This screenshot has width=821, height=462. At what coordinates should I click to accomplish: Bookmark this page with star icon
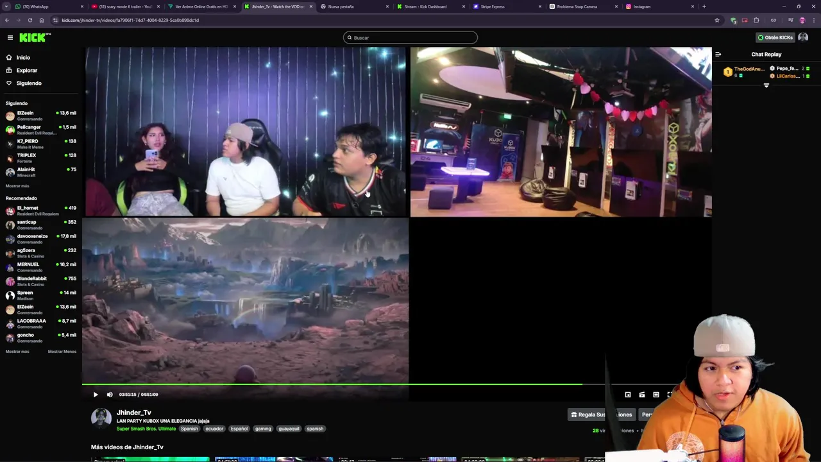click(x=717, y=20)
